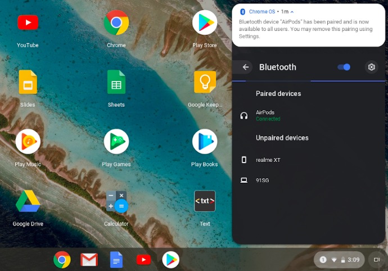The image size is (388, 271).
Task: Collapse the Chrome OS notification chevron
Action: [292, 12]
